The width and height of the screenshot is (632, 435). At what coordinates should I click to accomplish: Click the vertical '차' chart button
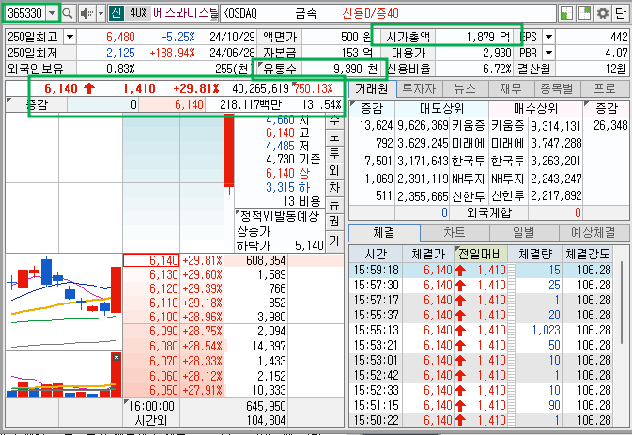pyautogui.click(x=334, y=188)
